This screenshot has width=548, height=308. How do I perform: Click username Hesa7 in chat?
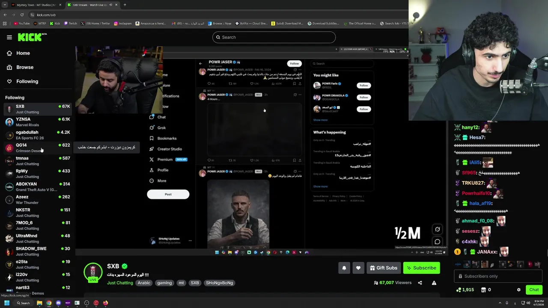(477, 138)
